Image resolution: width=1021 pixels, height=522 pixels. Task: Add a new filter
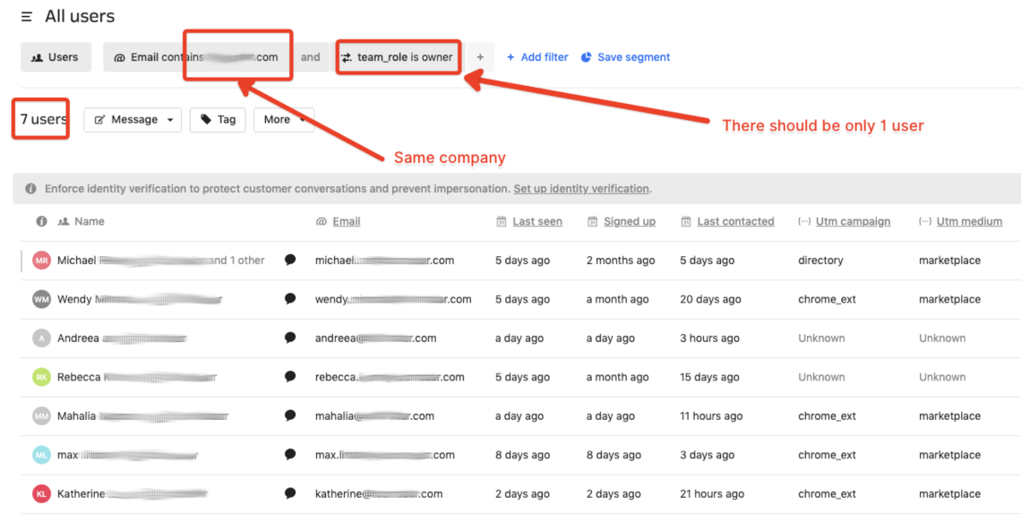click(537, 57)
